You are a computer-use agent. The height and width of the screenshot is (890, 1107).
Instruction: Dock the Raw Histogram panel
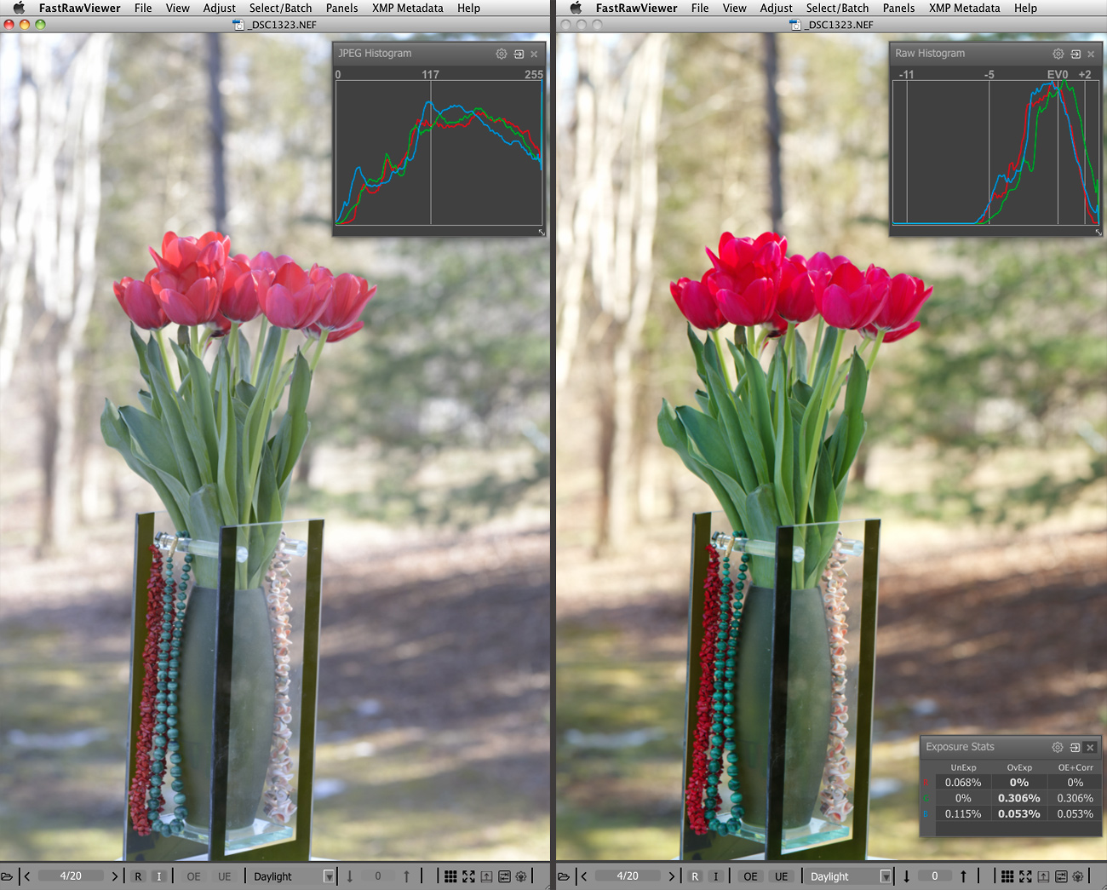coord(1075,54)
